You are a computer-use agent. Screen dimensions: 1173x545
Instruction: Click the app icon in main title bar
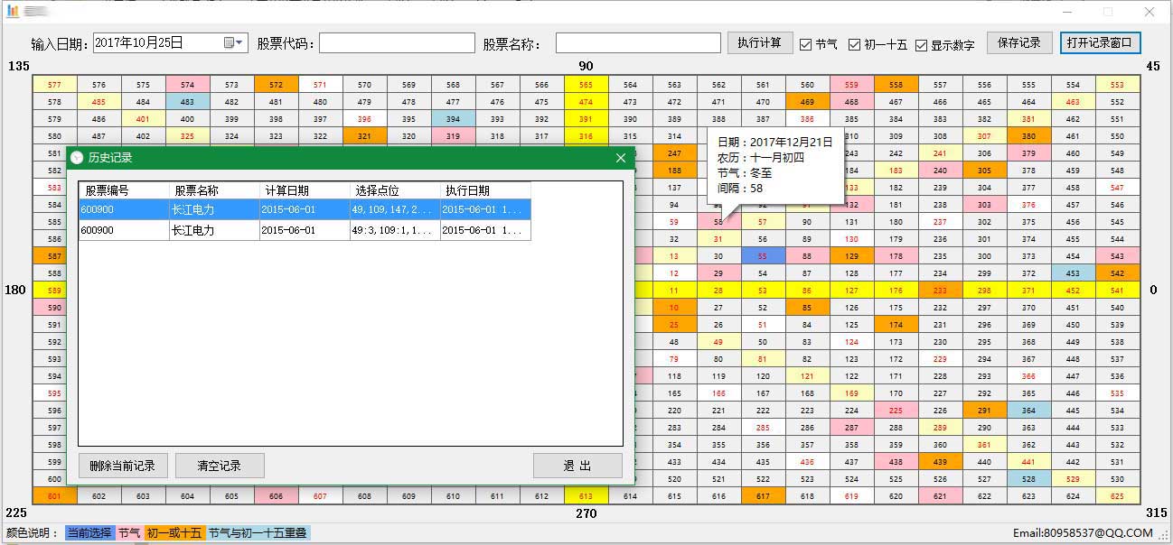pos(13,11)
